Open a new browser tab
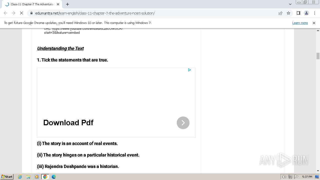The image size is (320, 180). (67, 4)
